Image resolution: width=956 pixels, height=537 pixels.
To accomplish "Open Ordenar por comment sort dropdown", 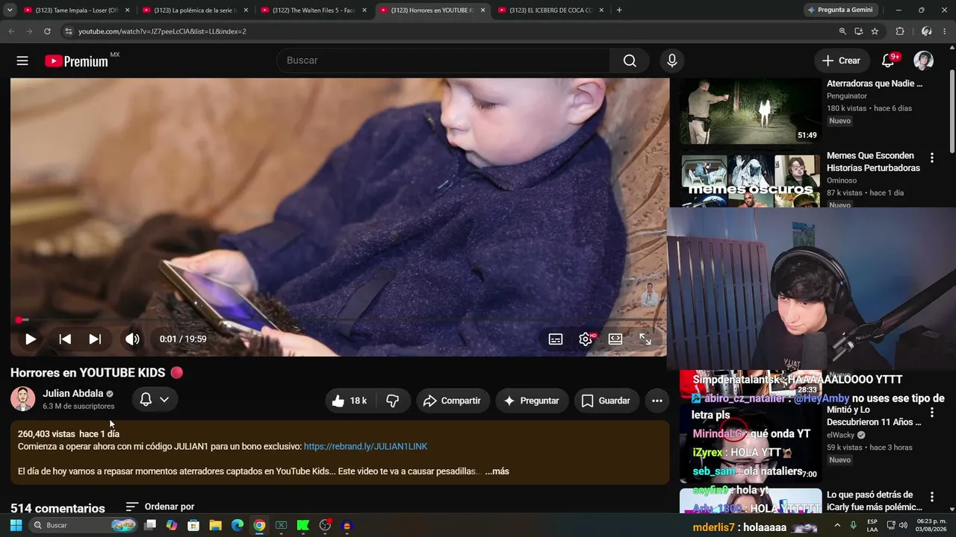I will 160,506.
